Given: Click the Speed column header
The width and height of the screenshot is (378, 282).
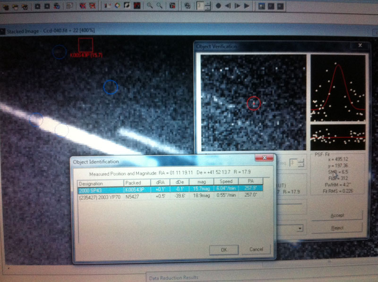Looking at the screenshot, I should 225,182.
